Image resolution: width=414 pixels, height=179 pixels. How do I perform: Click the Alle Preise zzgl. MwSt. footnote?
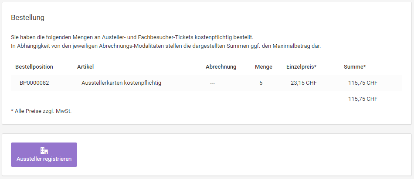(x=41, y=111)
